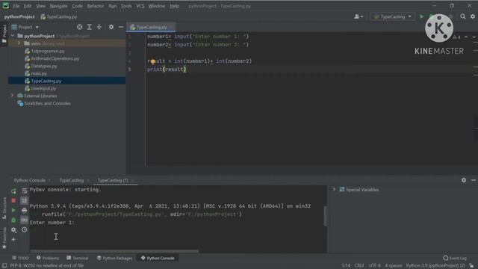Close the TypeCasting.py editor tab
The height and width of the screenshot is (269, 478).
click(171, 27)
